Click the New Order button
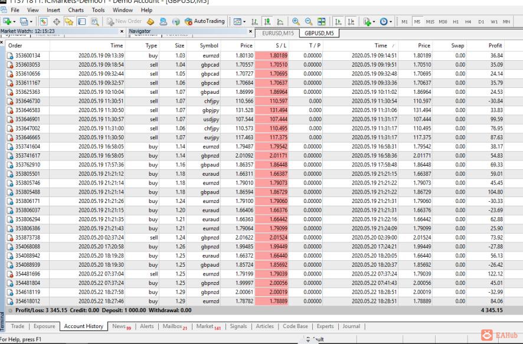 (124, 21)
